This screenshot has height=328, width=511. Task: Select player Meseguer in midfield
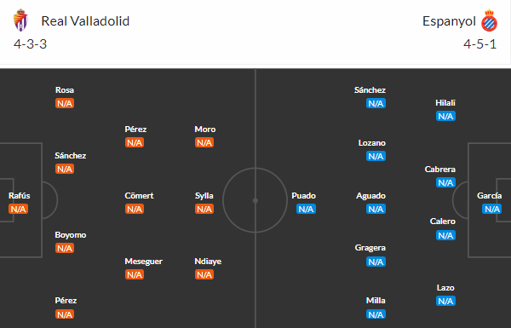(143, 262)
